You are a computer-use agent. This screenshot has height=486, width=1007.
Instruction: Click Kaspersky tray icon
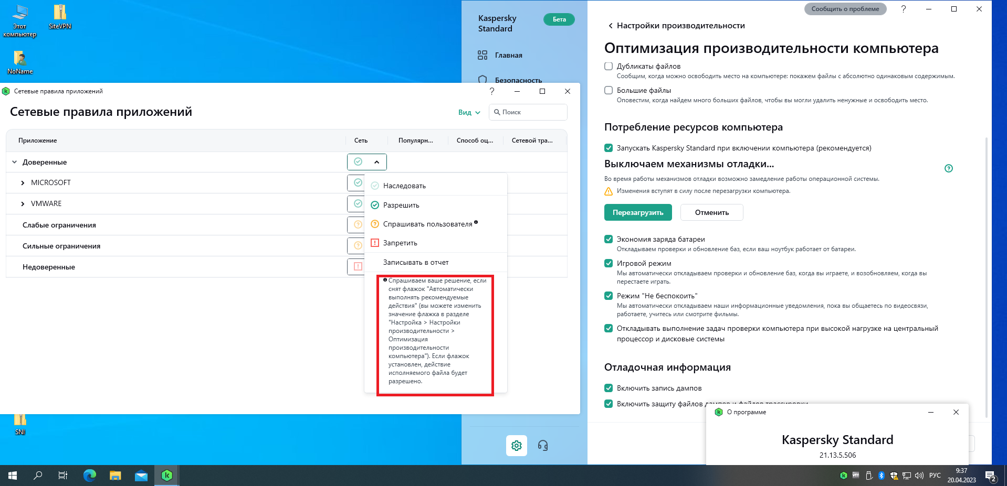[844, 476]
